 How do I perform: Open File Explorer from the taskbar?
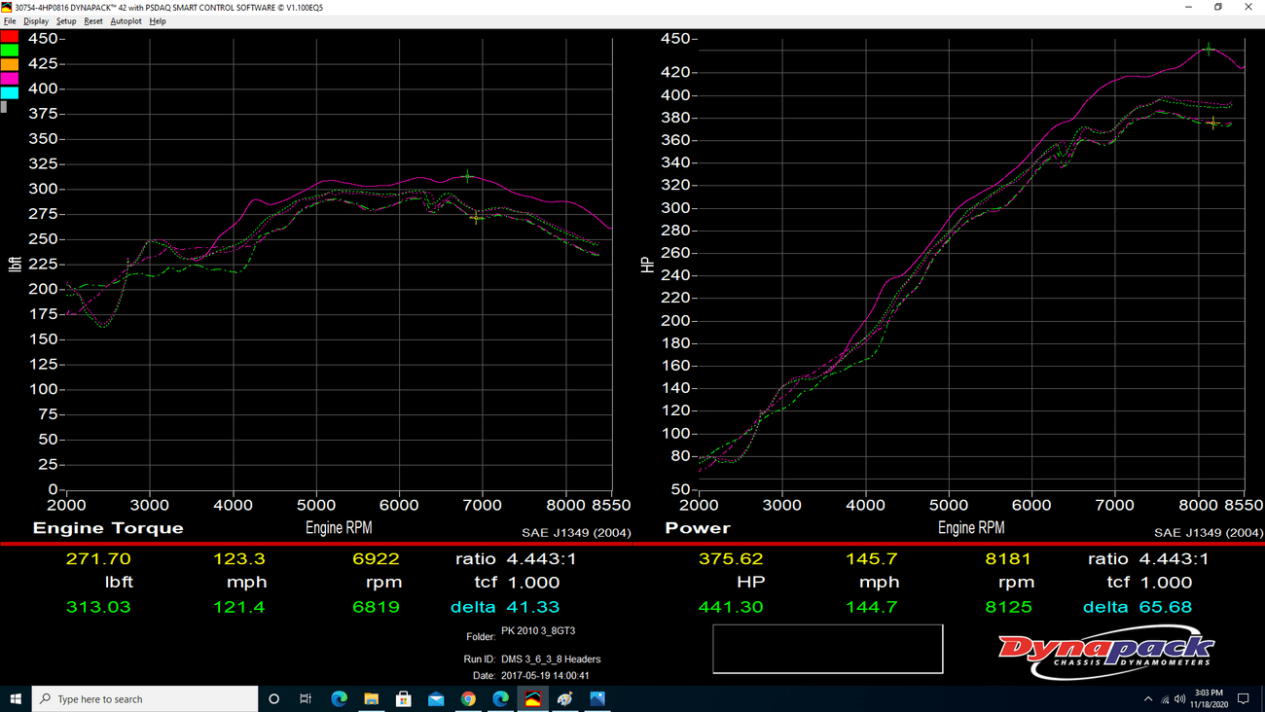(x=371, y=698)
